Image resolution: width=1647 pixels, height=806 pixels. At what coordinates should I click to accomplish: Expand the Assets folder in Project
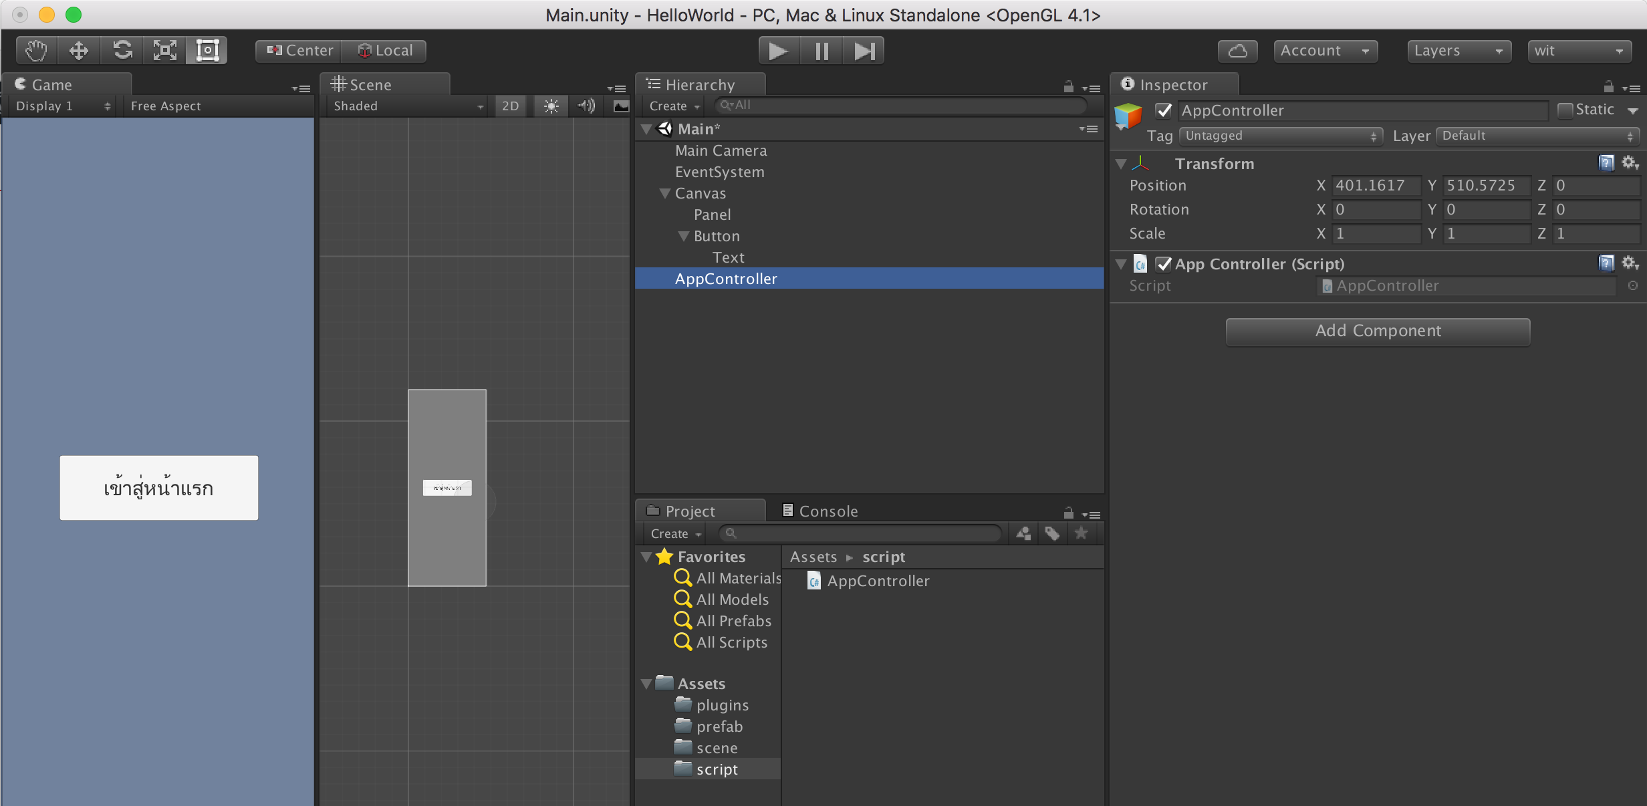648,682
